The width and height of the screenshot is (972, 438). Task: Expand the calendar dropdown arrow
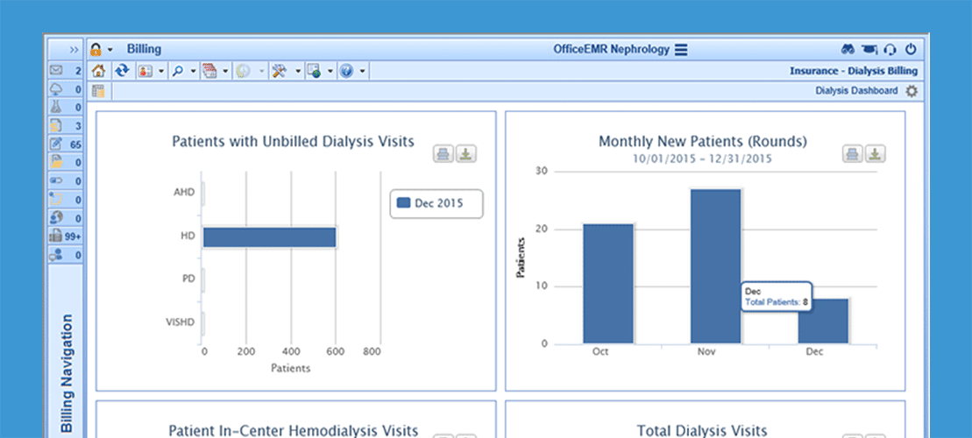(225, 72)
